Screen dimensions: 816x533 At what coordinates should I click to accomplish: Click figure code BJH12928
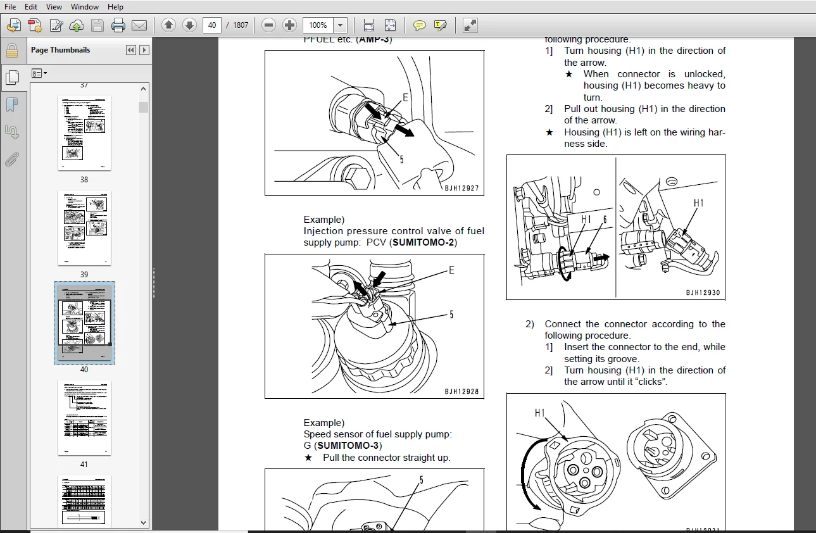coord(461,391)
